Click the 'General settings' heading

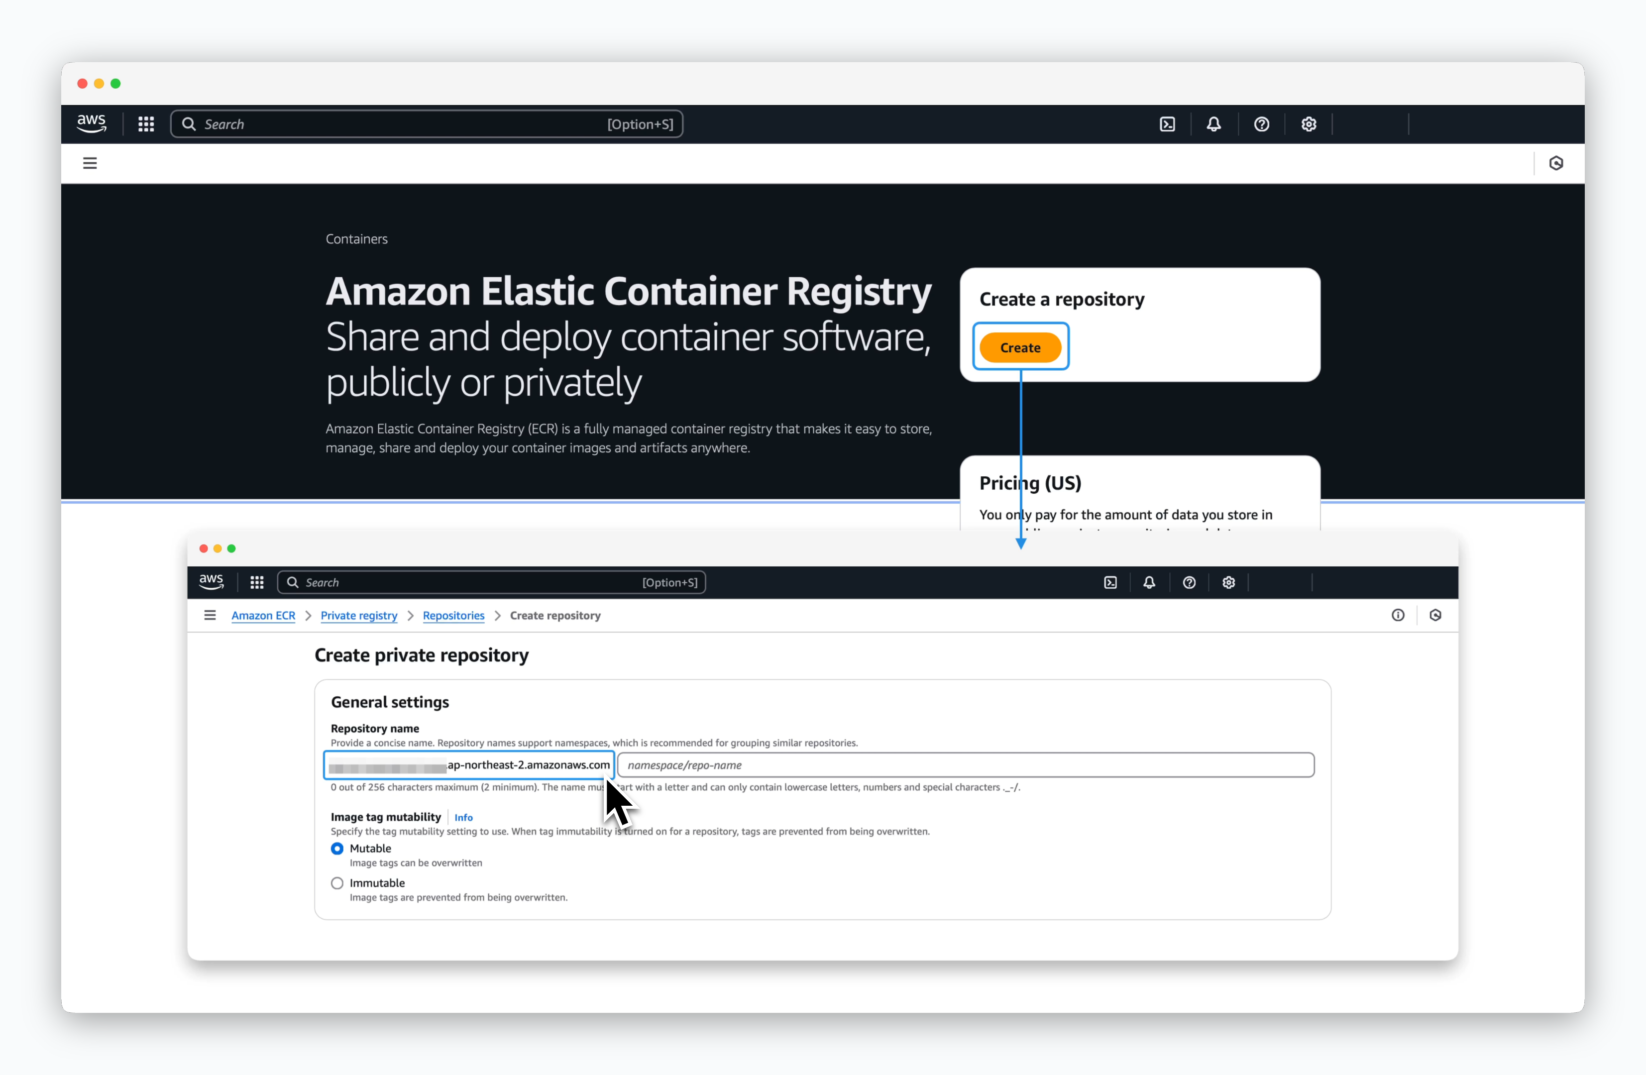(390, 702)
